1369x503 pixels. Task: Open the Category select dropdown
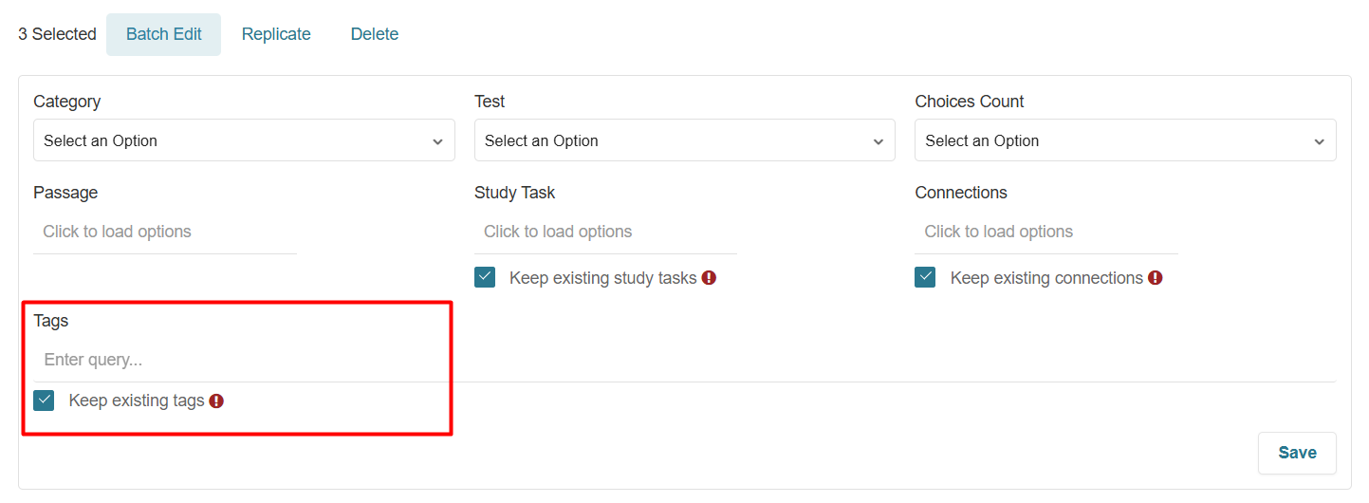tap(244, 140)
